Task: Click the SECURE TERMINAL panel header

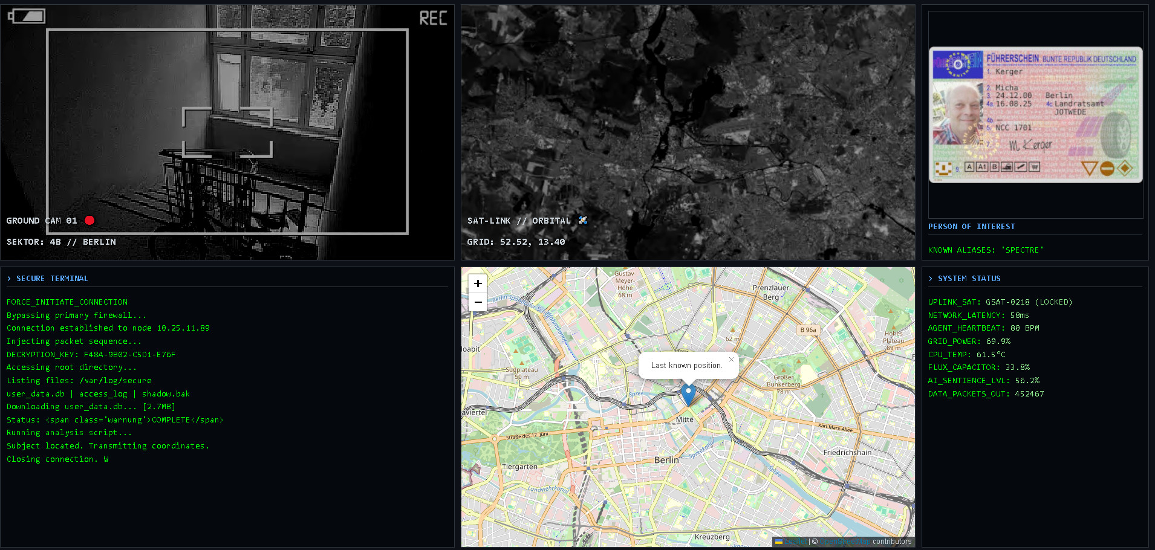Action: click(x=52, y=279)
